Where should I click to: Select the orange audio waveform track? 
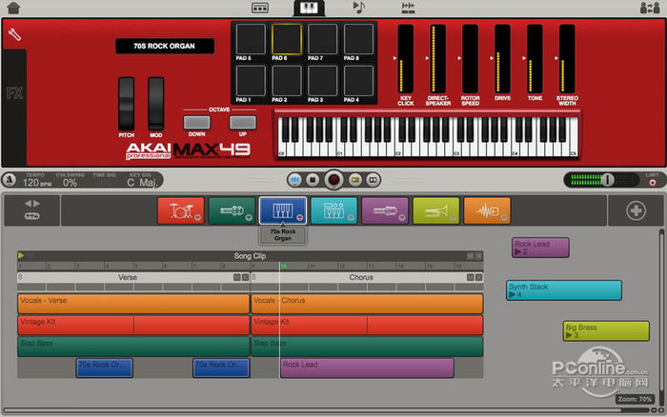[x=487, y=210]
